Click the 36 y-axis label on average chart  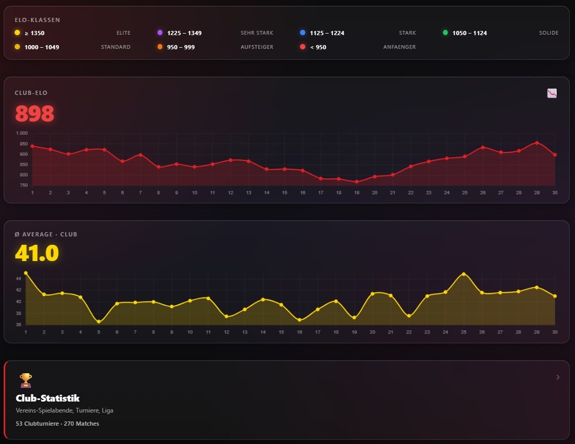(19, 325)
